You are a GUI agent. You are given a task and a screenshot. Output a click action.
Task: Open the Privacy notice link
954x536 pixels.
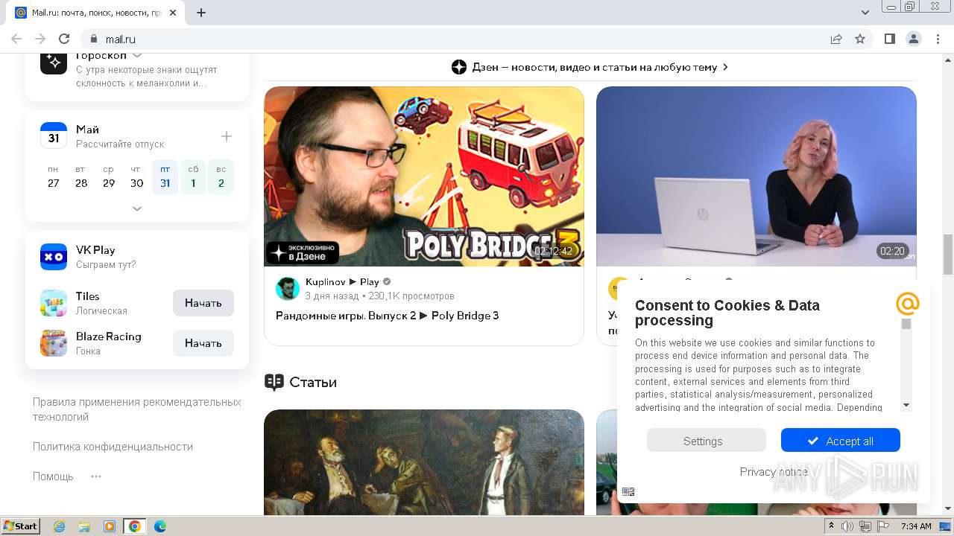click(x=774, y=471)
